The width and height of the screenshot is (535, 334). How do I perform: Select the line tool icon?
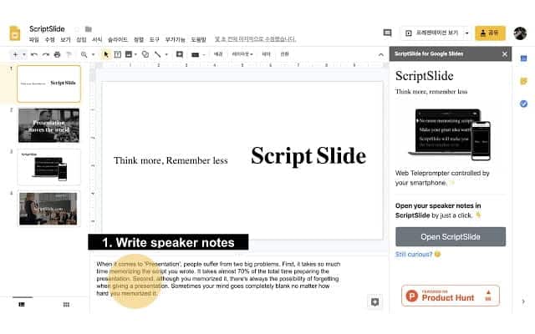coord(158,54)
